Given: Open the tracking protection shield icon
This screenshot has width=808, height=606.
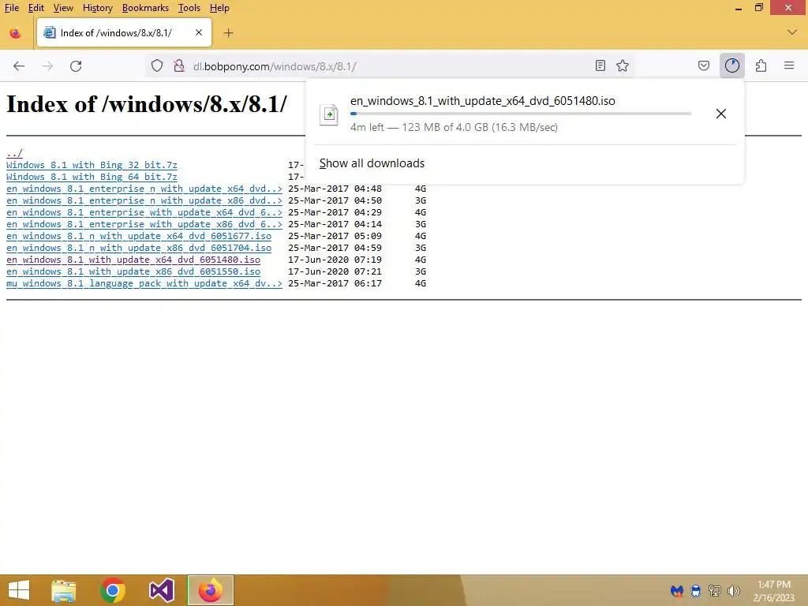Looking at the screenshot, I should coord(157,66).
